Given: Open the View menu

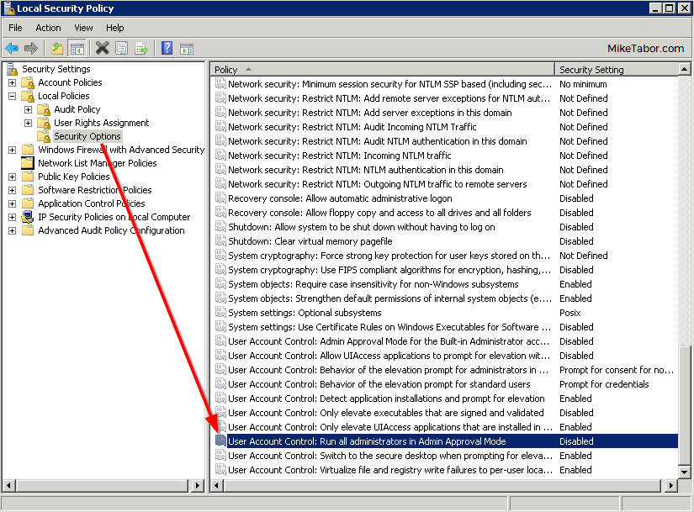Looking at the screenshot, I should coord(83,28).
